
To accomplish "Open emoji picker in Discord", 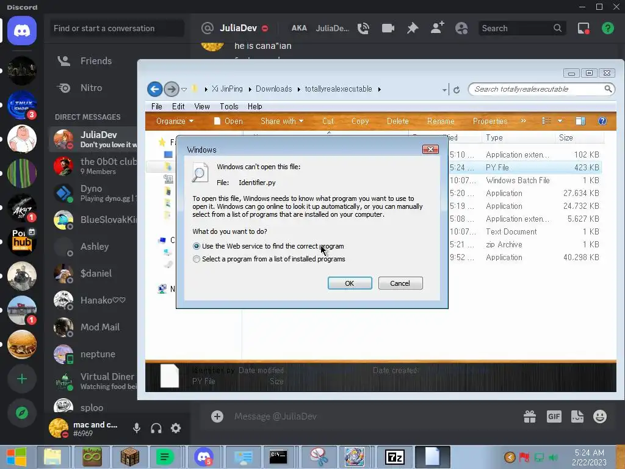I will click(x=600, y=416).
